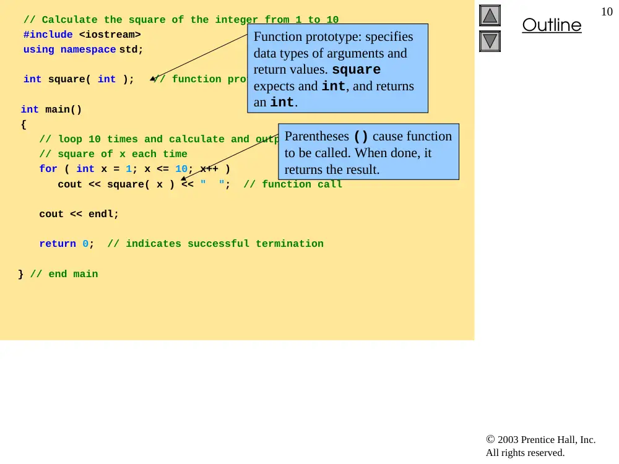Open the Outline link
Viewport: 619px width, 464px height.
(x=552, y=25)
